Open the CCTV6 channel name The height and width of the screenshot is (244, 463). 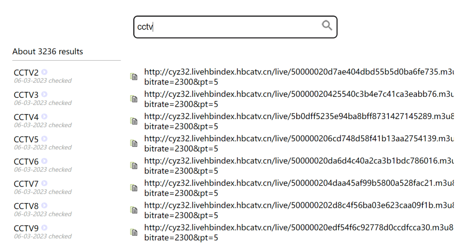point(26,162)
